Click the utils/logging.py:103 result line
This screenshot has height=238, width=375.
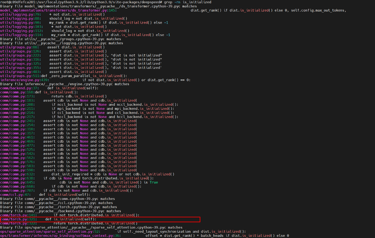pyautogui.click(x=53, y=27)
